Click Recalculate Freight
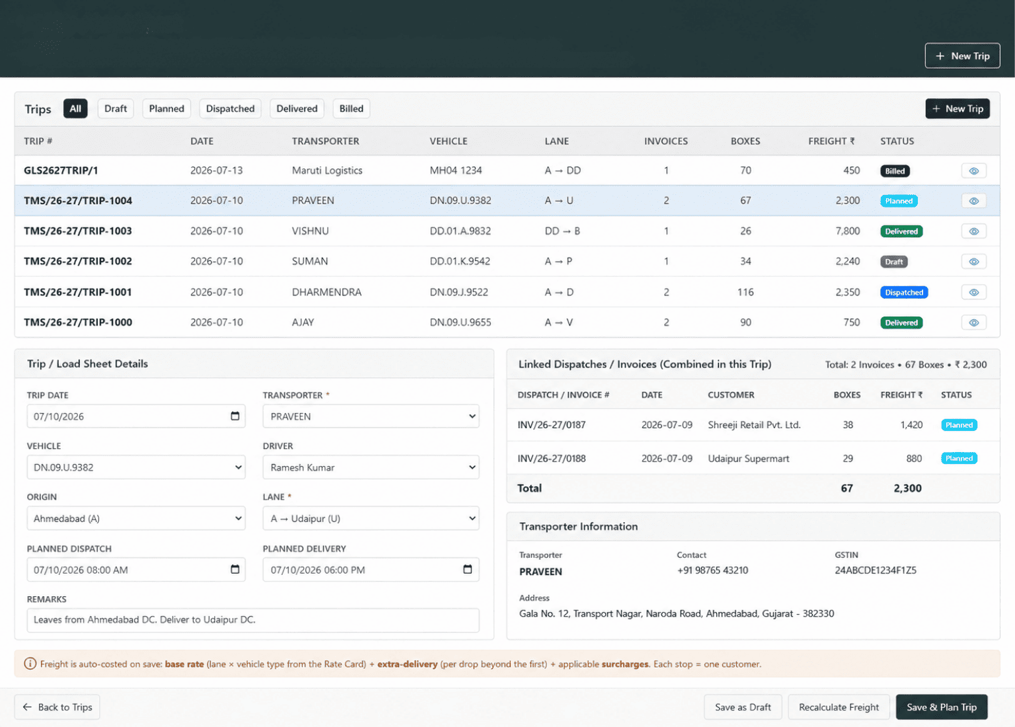1015x727 pixels. [839, 707]
